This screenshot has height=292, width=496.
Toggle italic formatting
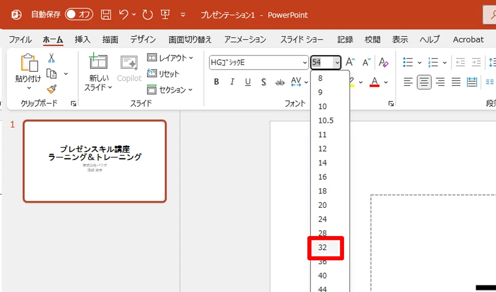[x=232, y=82]
